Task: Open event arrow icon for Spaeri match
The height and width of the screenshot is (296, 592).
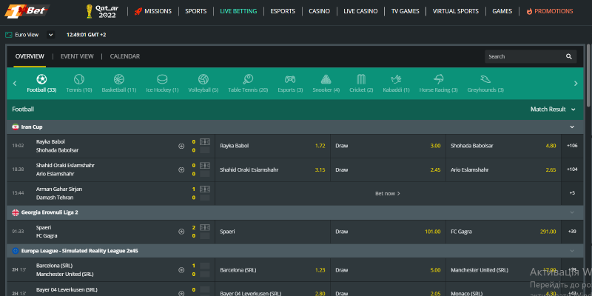Action: 181,232
